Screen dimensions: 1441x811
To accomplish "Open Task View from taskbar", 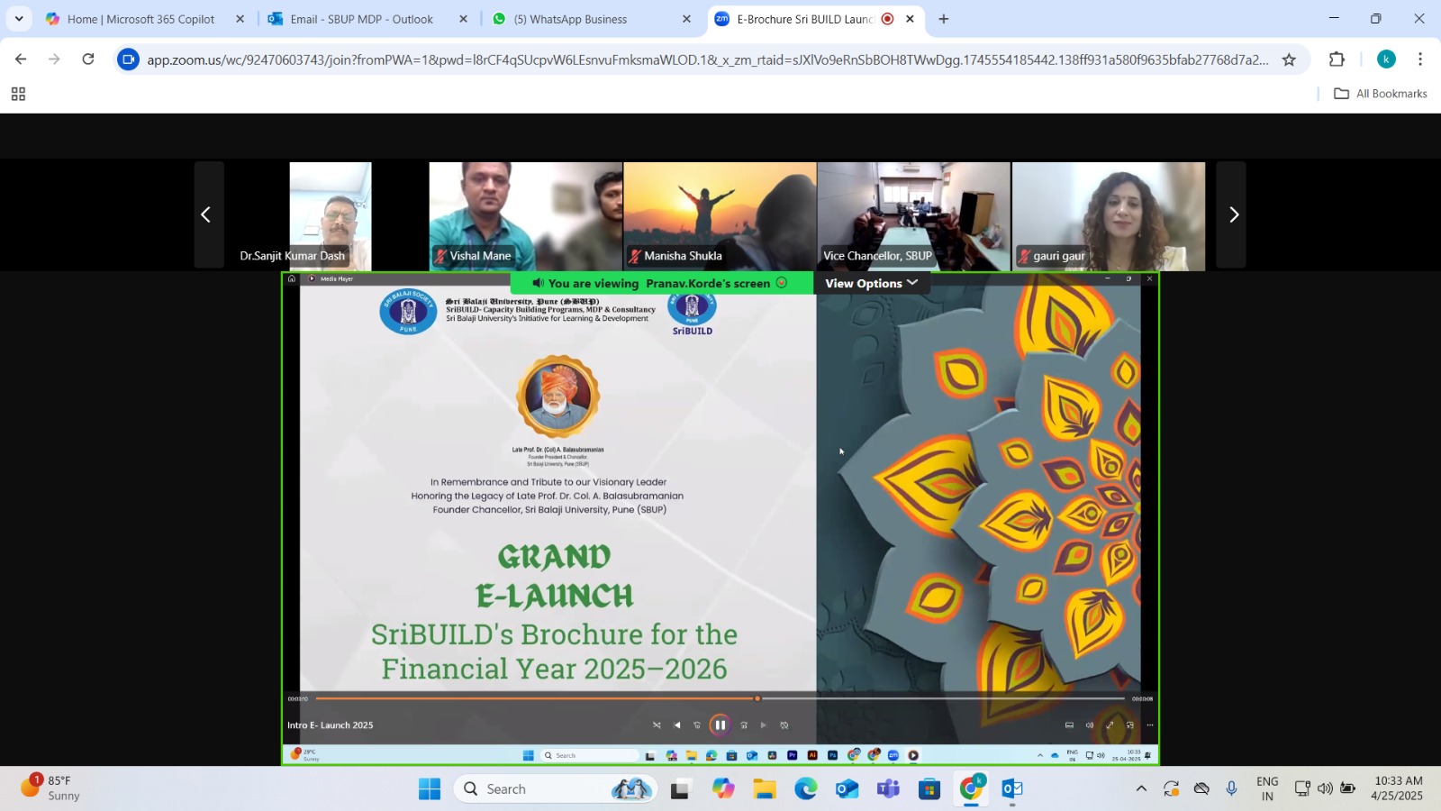I will (x=680, y=789).
